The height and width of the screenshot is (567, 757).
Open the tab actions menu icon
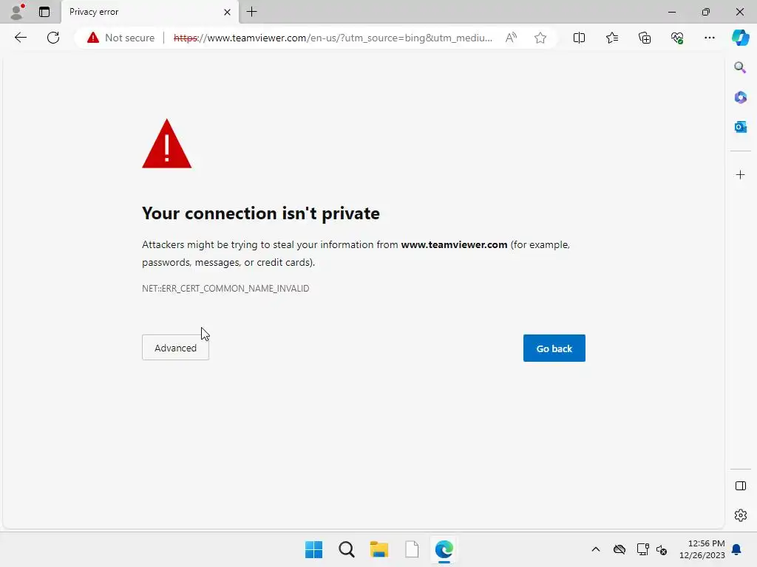click(44, 12)
